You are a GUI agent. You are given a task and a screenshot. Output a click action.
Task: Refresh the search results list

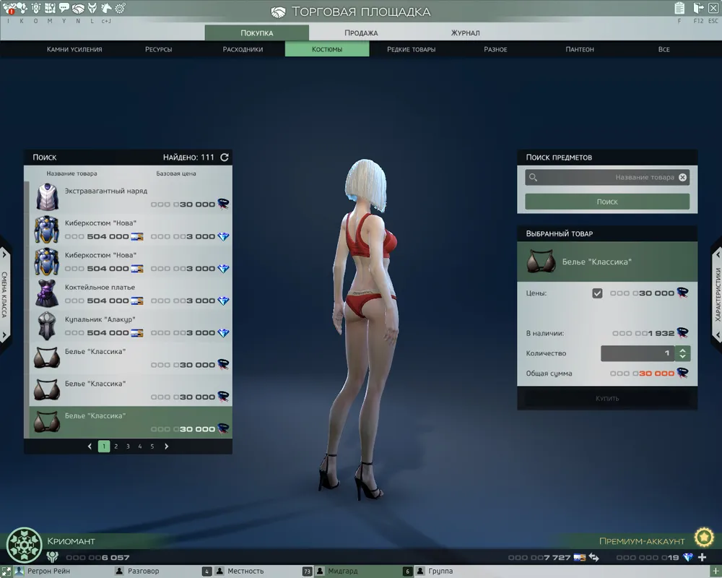pyautogui.click(x=225, y=158)
